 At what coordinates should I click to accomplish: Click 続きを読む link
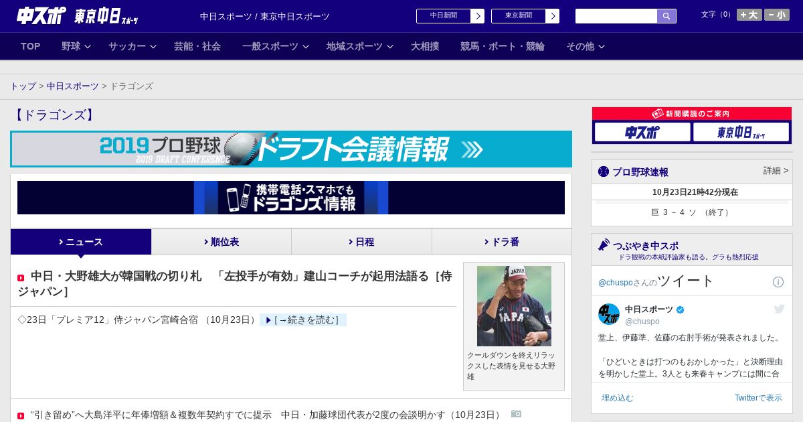click(303, 320)
